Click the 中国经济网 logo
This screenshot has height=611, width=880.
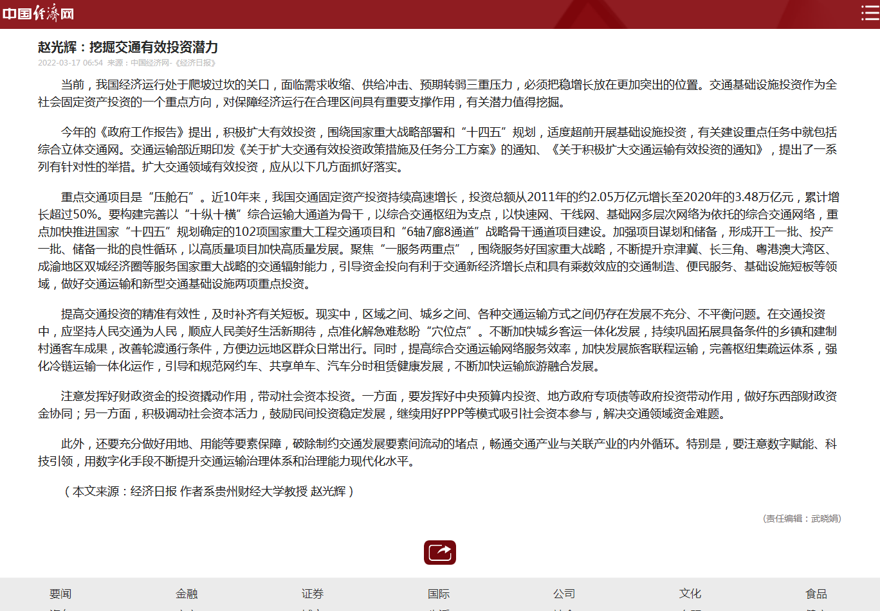click(39, 13)
